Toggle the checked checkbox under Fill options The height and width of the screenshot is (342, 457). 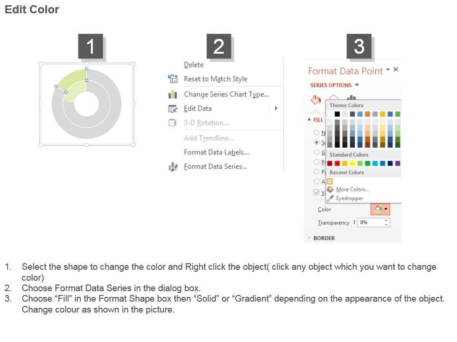pyautogui.click(x=317, y=192)
